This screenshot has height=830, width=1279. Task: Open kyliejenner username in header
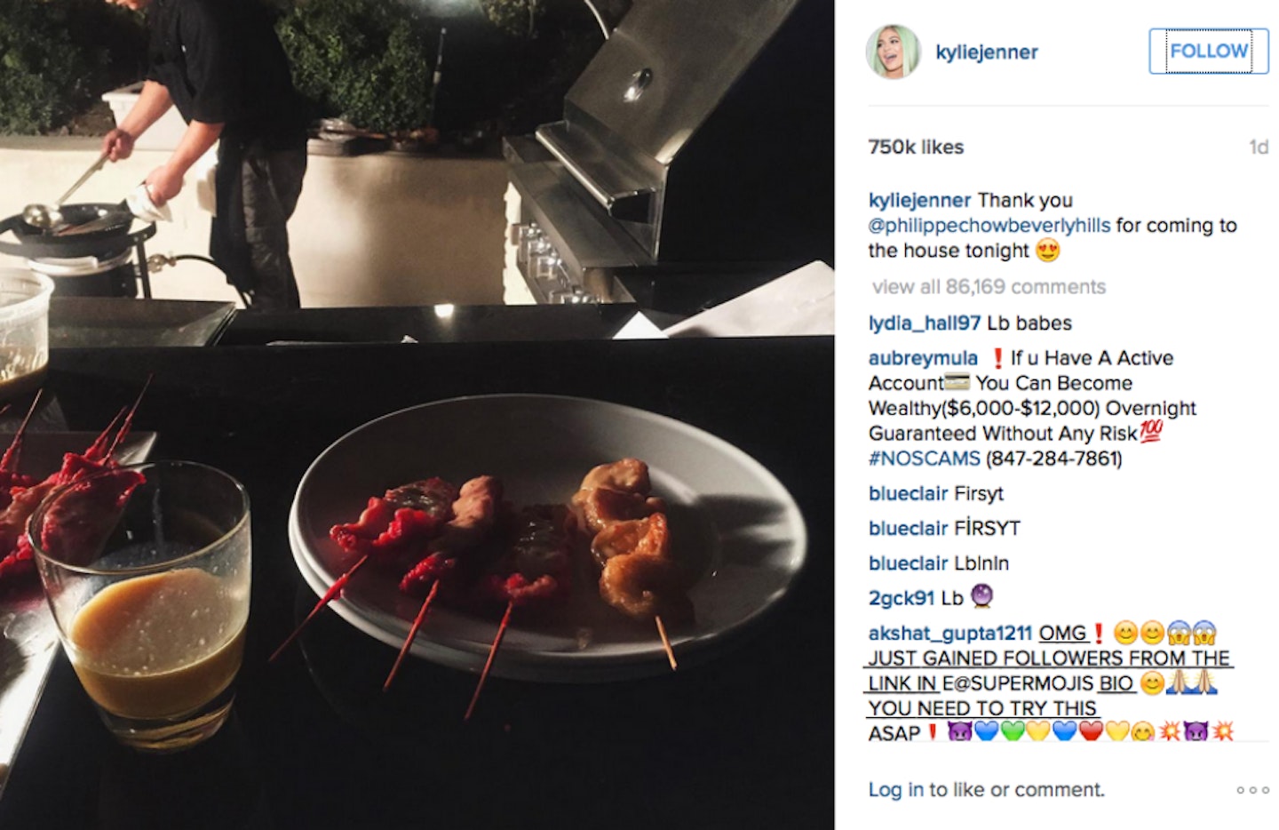point(986,52)
